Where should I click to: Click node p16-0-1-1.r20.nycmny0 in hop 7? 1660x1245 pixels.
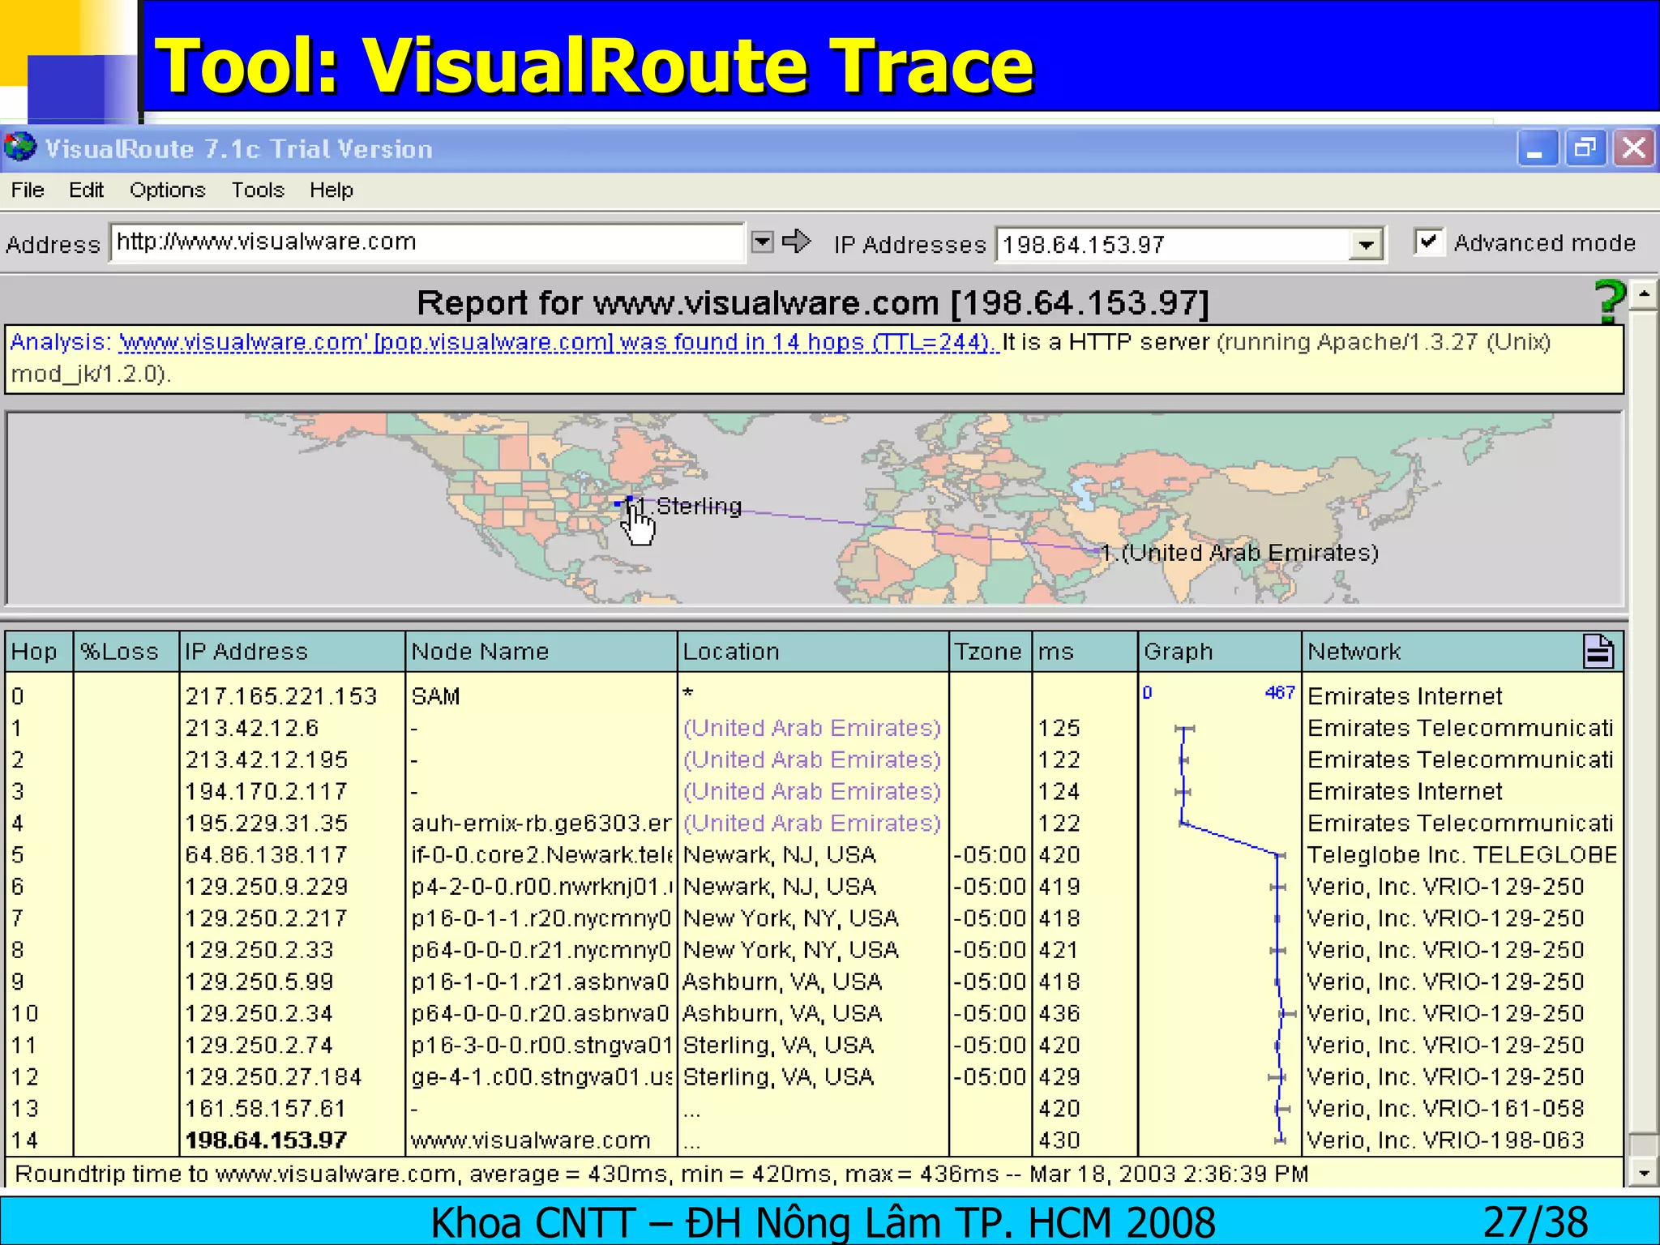pyautogui.click(x=541, y=918)
